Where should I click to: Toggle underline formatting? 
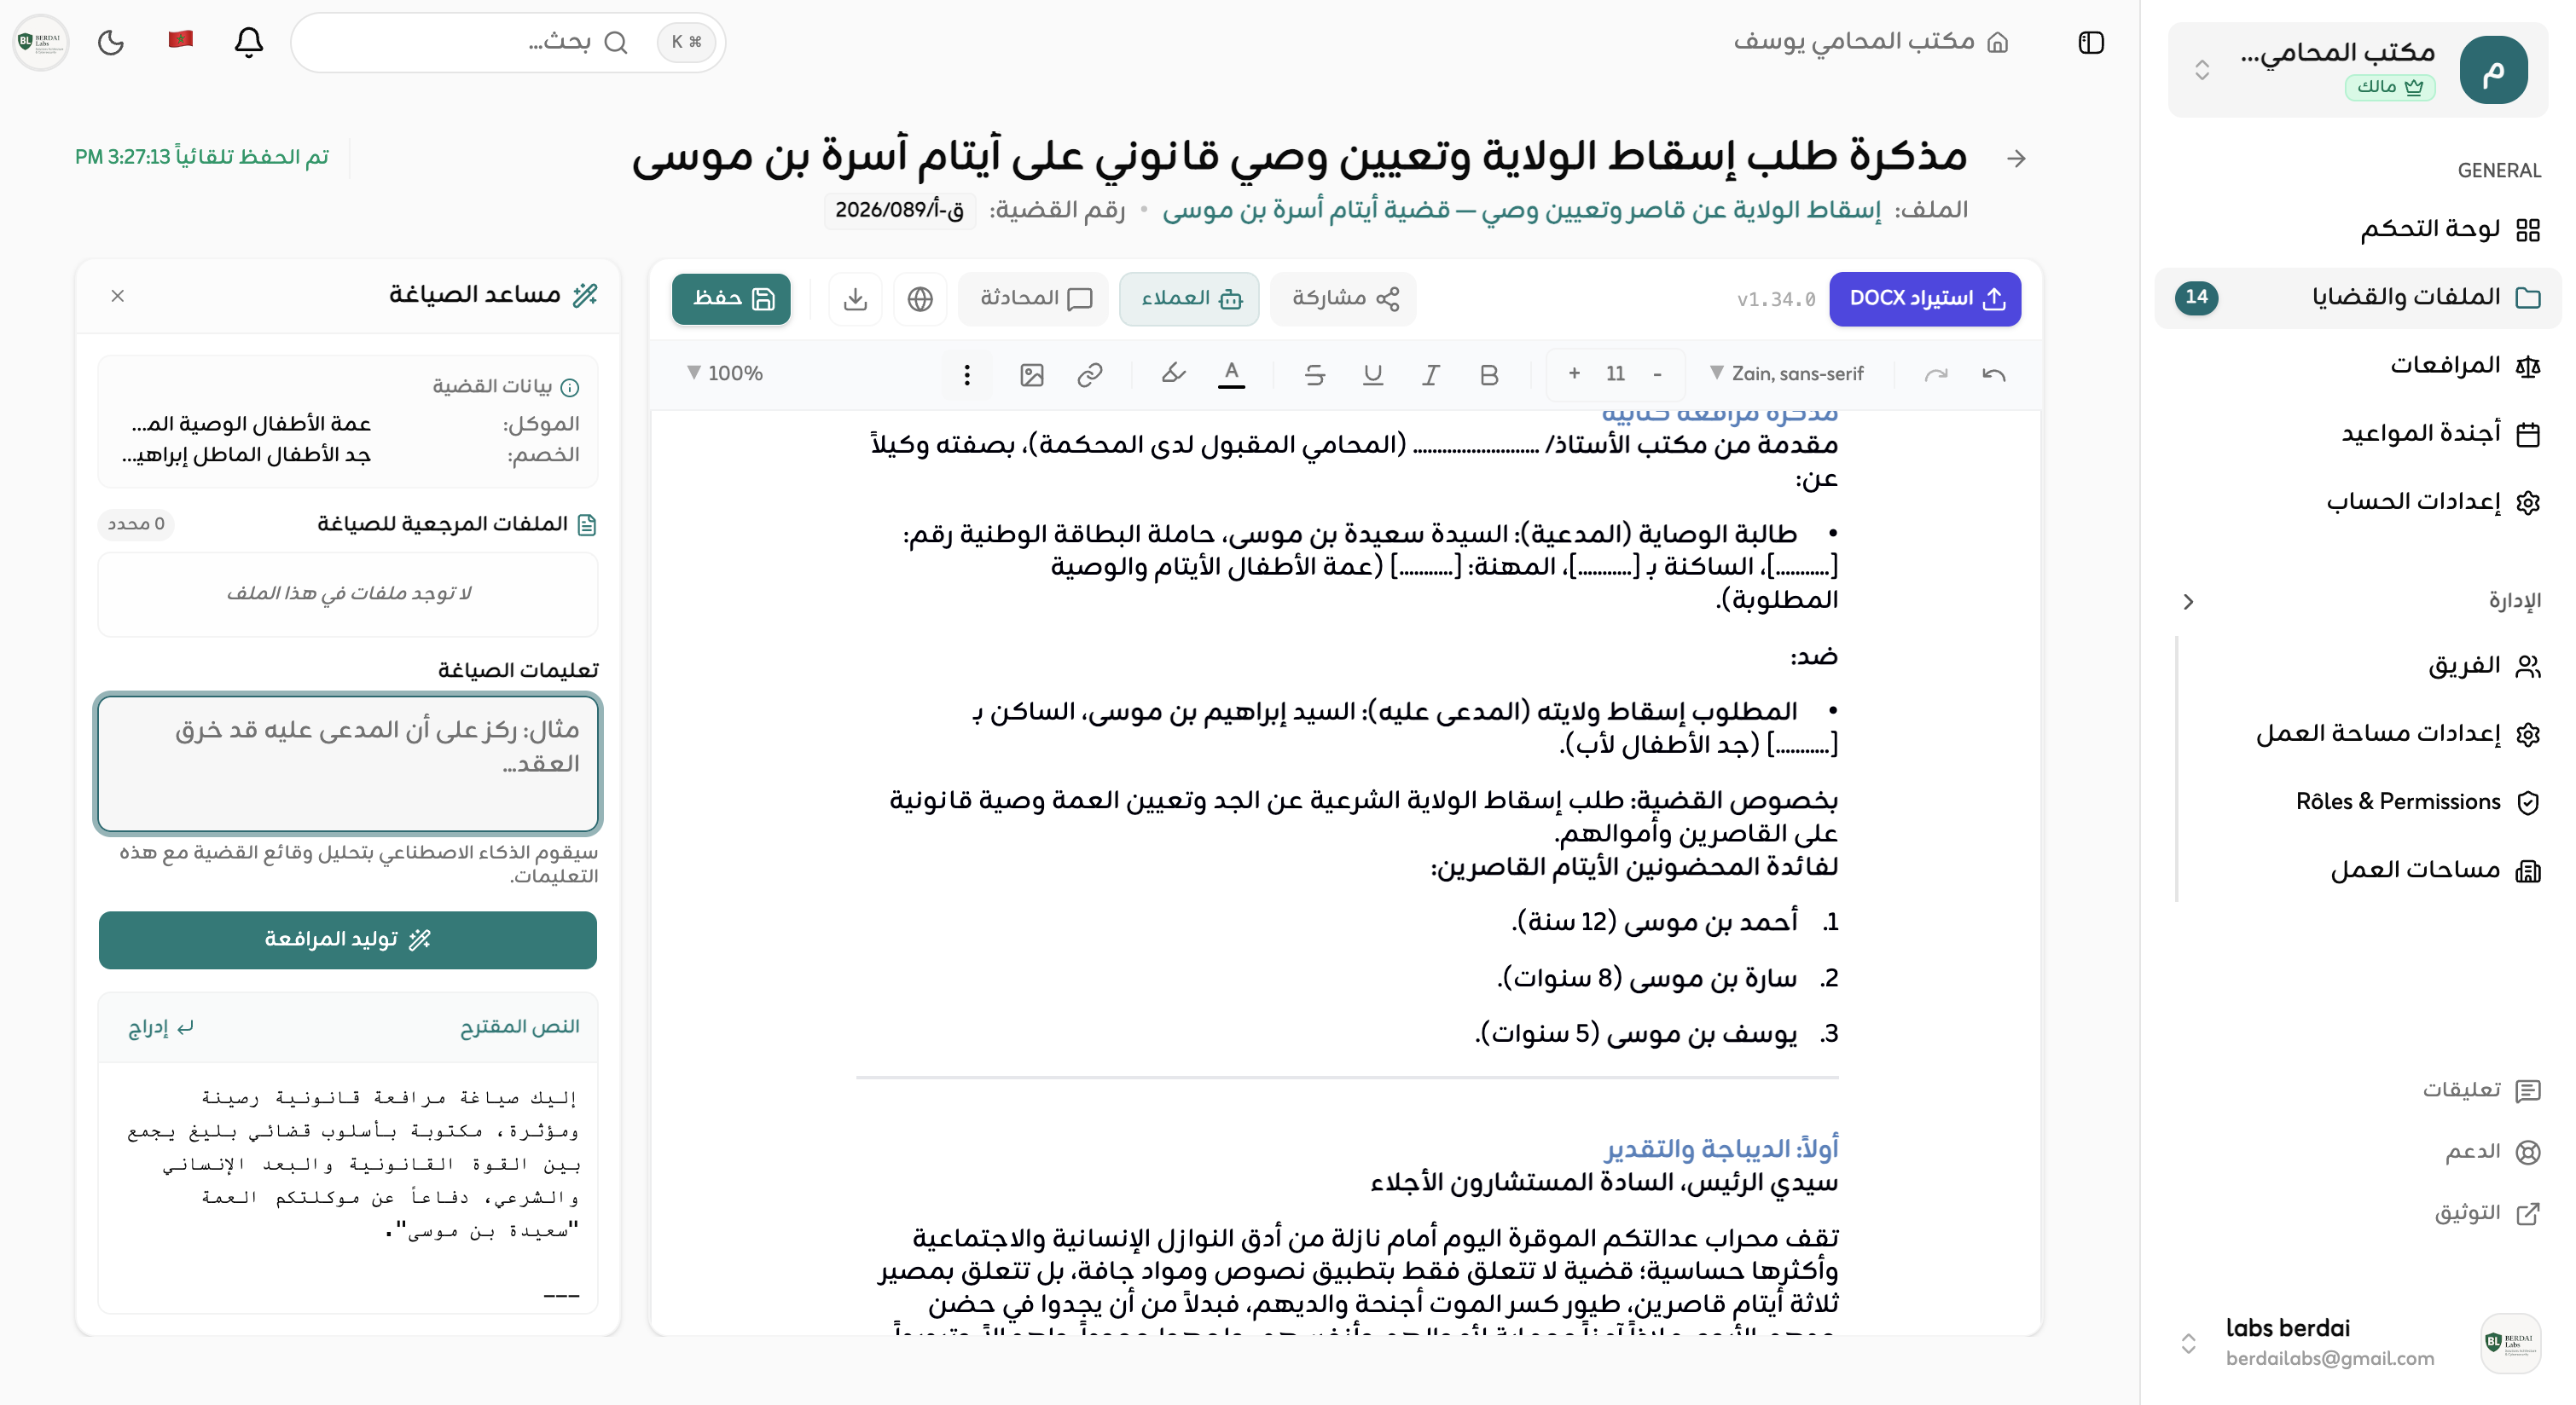(x=1373, y=373)
